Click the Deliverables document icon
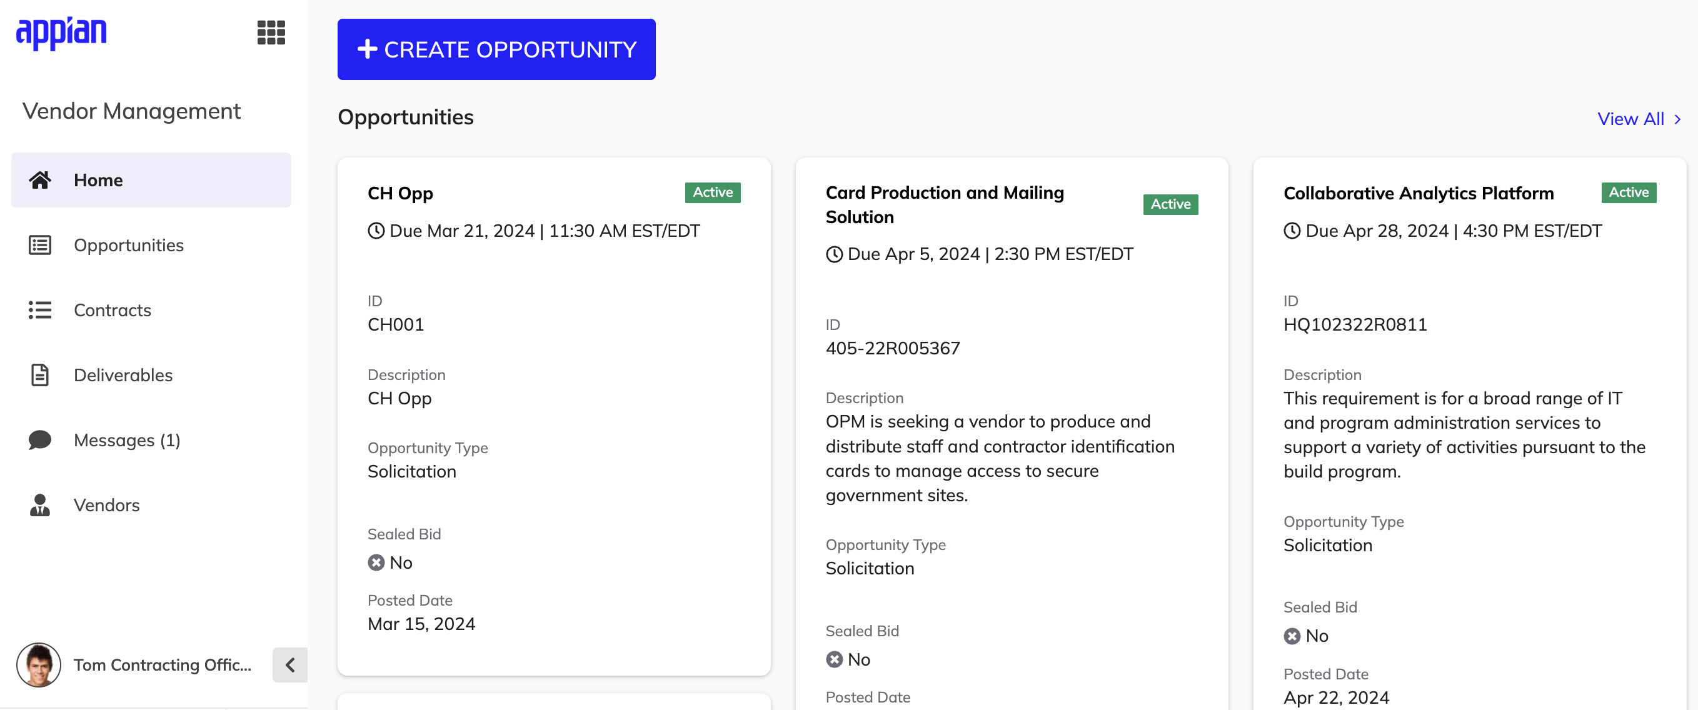Viewport: 1698px width, 710px height. 40,375
